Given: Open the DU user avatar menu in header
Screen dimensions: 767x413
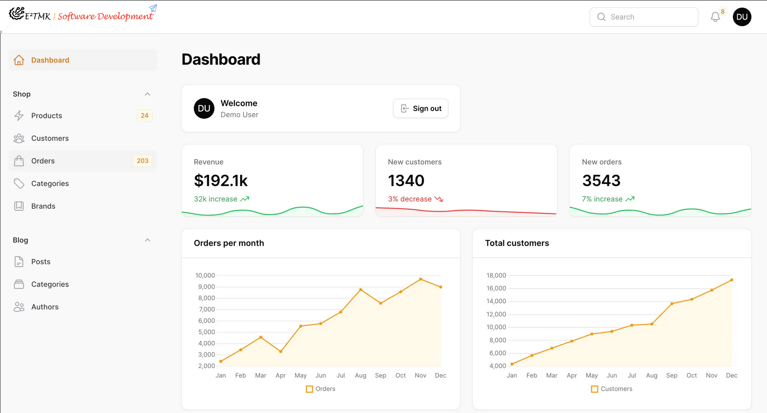Looking at the screenshot, I should [742, 17].
